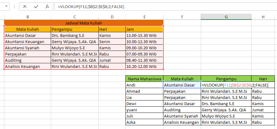Select the Jam header cell
Image resolution: width=277 pixels, height=129 pixels.
144,29
